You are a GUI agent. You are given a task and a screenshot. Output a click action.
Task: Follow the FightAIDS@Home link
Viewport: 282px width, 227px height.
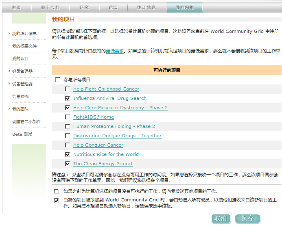94,117
